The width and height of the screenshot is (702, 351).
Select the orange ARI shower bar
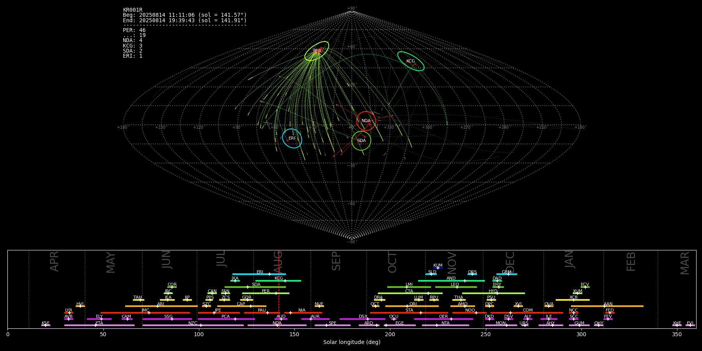tap(161, 306)
